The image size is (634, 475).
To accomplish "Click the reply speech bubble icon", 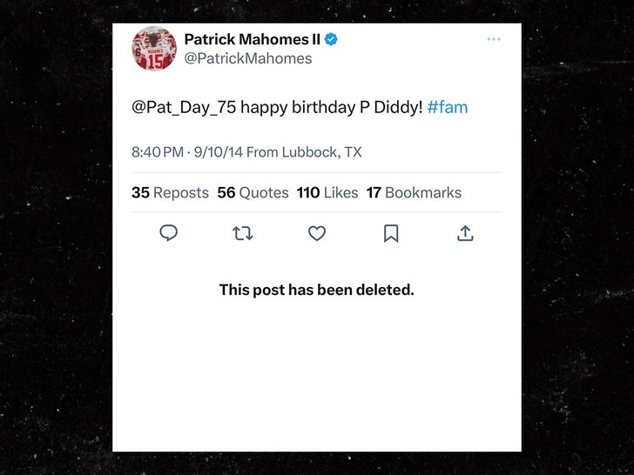I will click(x=169, y=233).
